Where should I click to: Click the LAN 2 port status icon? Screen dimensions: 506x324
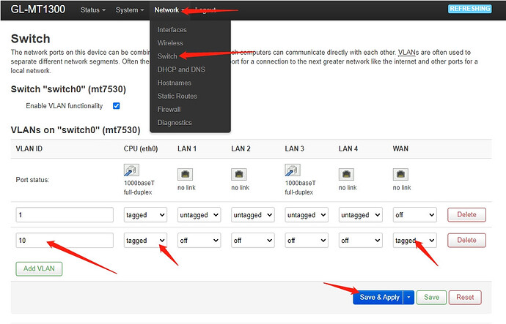coord(239,174)
